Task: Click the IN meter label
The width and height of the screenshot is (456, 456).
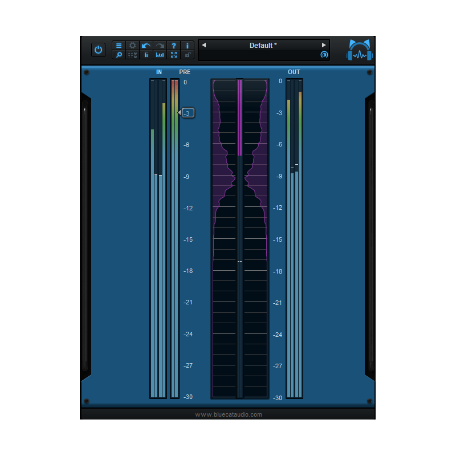Action: [158, 72]
